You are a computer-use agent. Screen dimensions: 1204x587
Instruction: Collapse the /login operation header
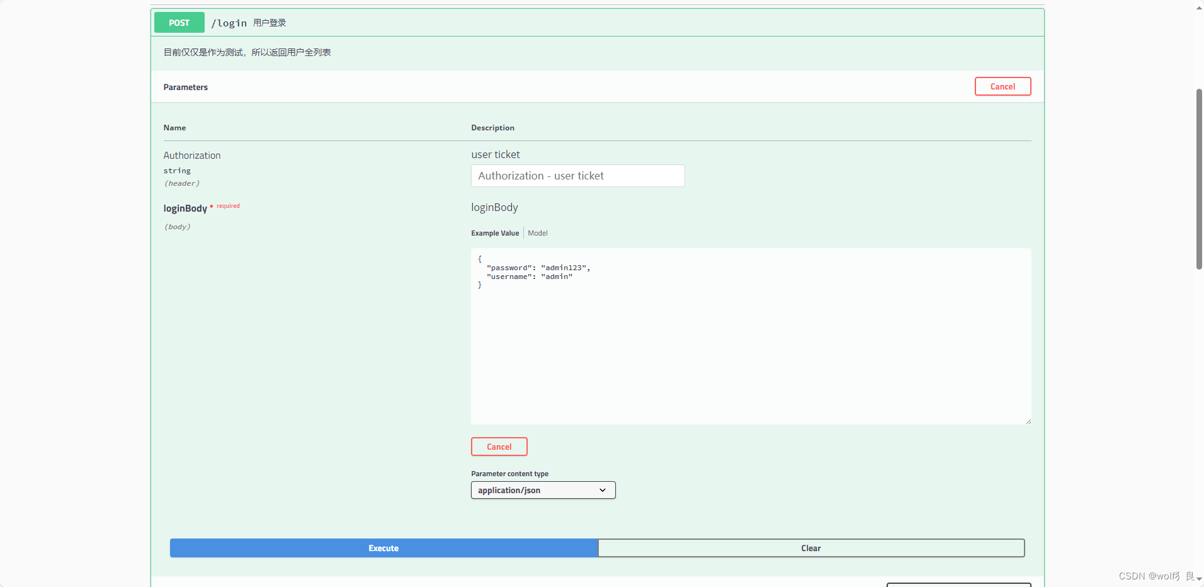click(x=598, y=23)
